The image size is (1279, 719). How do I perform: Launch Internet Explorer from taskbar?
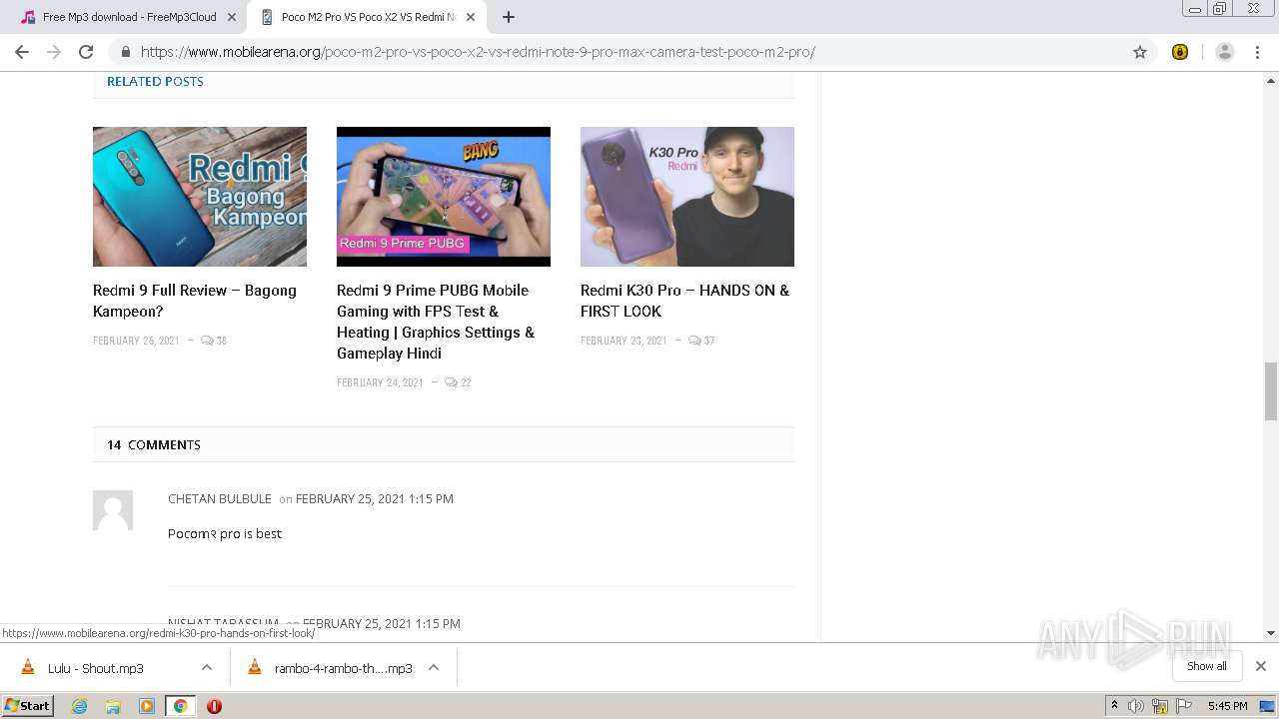point(80,706)
